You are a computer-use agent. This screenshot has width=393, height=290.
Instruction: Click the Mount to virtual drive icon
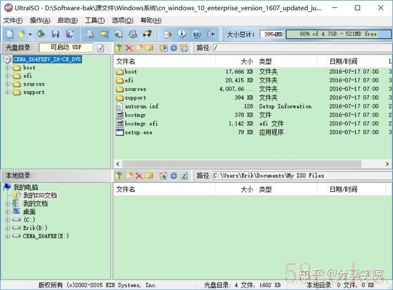[118, 34]
